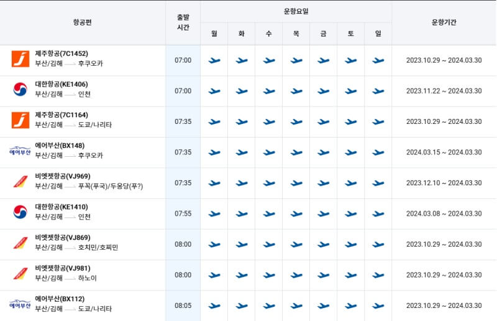The height and width of the screenshot is (321, 497).
Task: Select flight name 비엣젯항공(VJ981)
Action: (63, 268)
